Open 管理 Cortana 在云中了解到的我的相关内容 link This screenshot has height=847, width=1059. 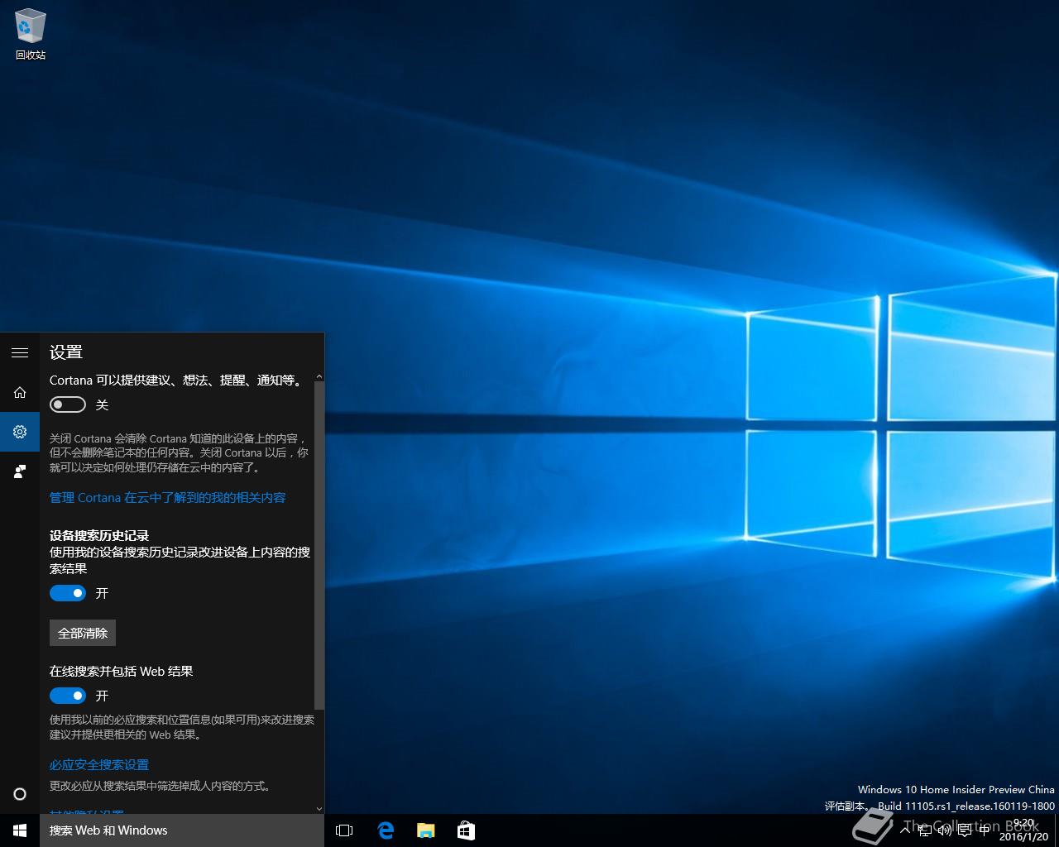[168, 498]
